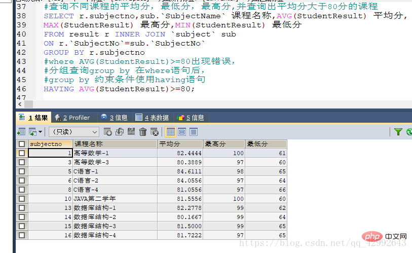
Task: Click line number 38 in editor gutter
Action: pos(21,16)
